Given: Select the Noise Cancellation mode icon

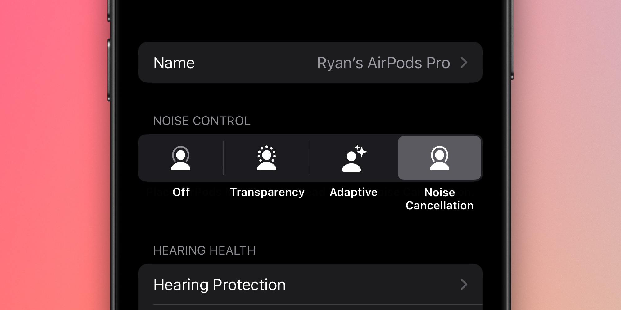Looking at the screenshot, I should coord(439,158).
